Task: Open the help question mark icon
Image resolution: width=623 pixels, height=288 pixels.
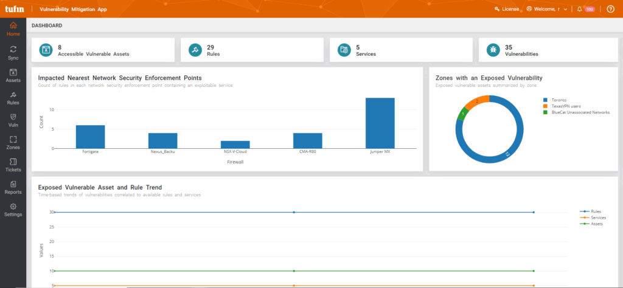Action: click(x=610, y=9)
